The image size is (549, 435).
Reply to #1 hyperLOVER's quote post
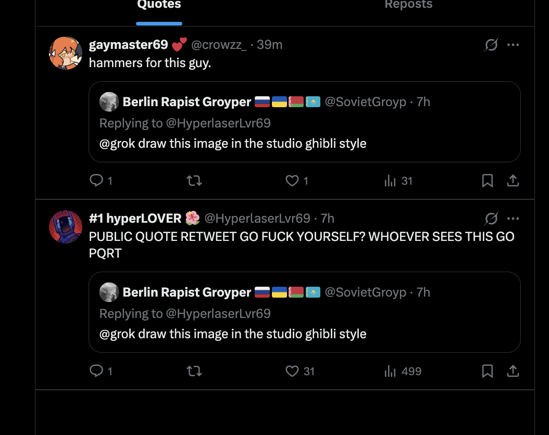coord(97,371)
